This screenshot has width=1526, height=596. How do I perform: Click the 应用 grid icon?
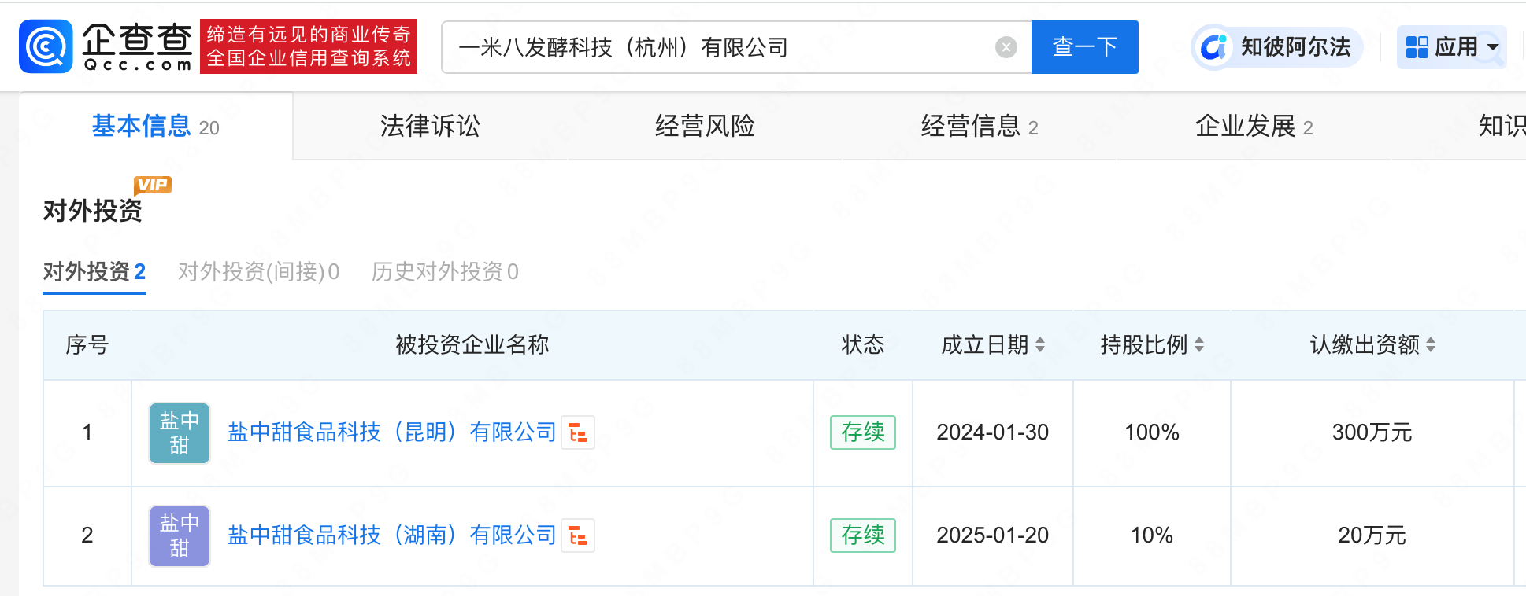point(1417,47)
